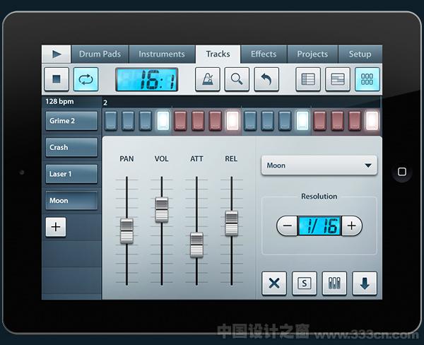Toggle the third blue step pad
Viewport: 424px width, 345px height.
point(146,121)
